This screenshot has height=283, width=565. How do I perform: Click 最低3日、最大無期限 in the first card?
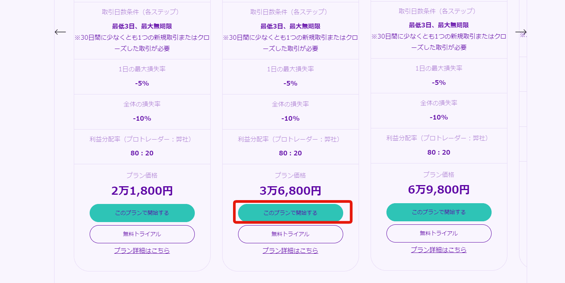142,26
